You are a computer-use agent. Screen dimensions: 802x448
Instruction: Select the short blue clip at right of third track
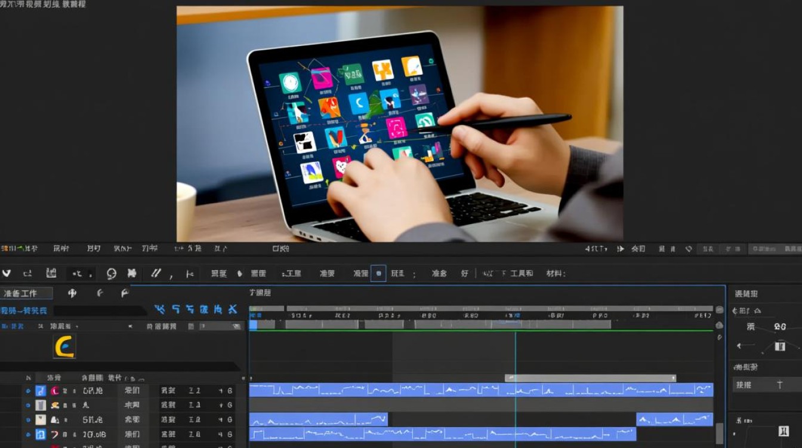(674, 419)
